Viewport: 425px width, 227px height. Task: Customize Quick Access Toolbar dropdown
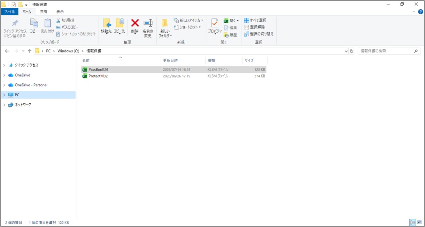(26, 5)
